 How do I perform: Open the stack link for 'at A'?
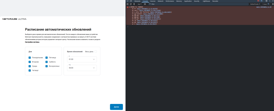point(147,24)
